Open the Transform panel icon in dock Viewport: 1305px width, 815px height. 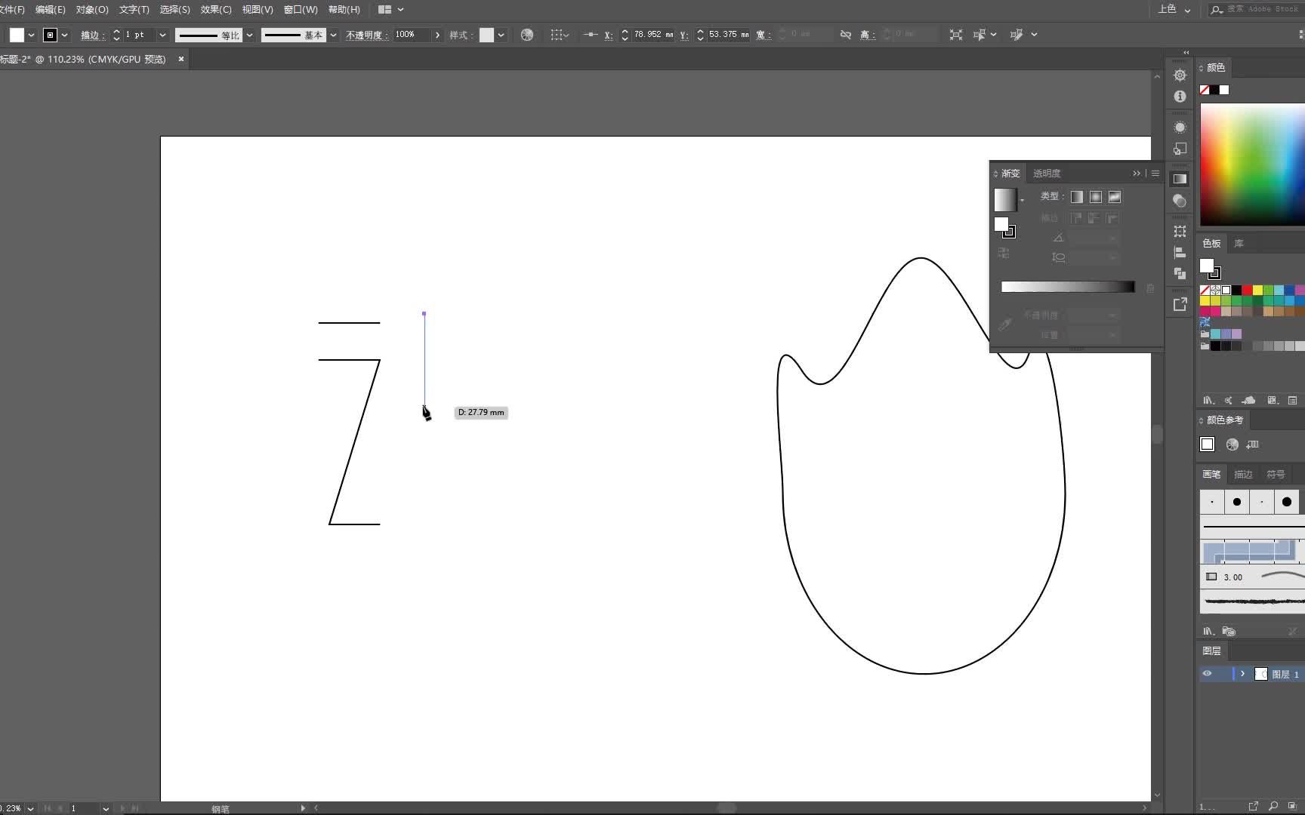1180,231
